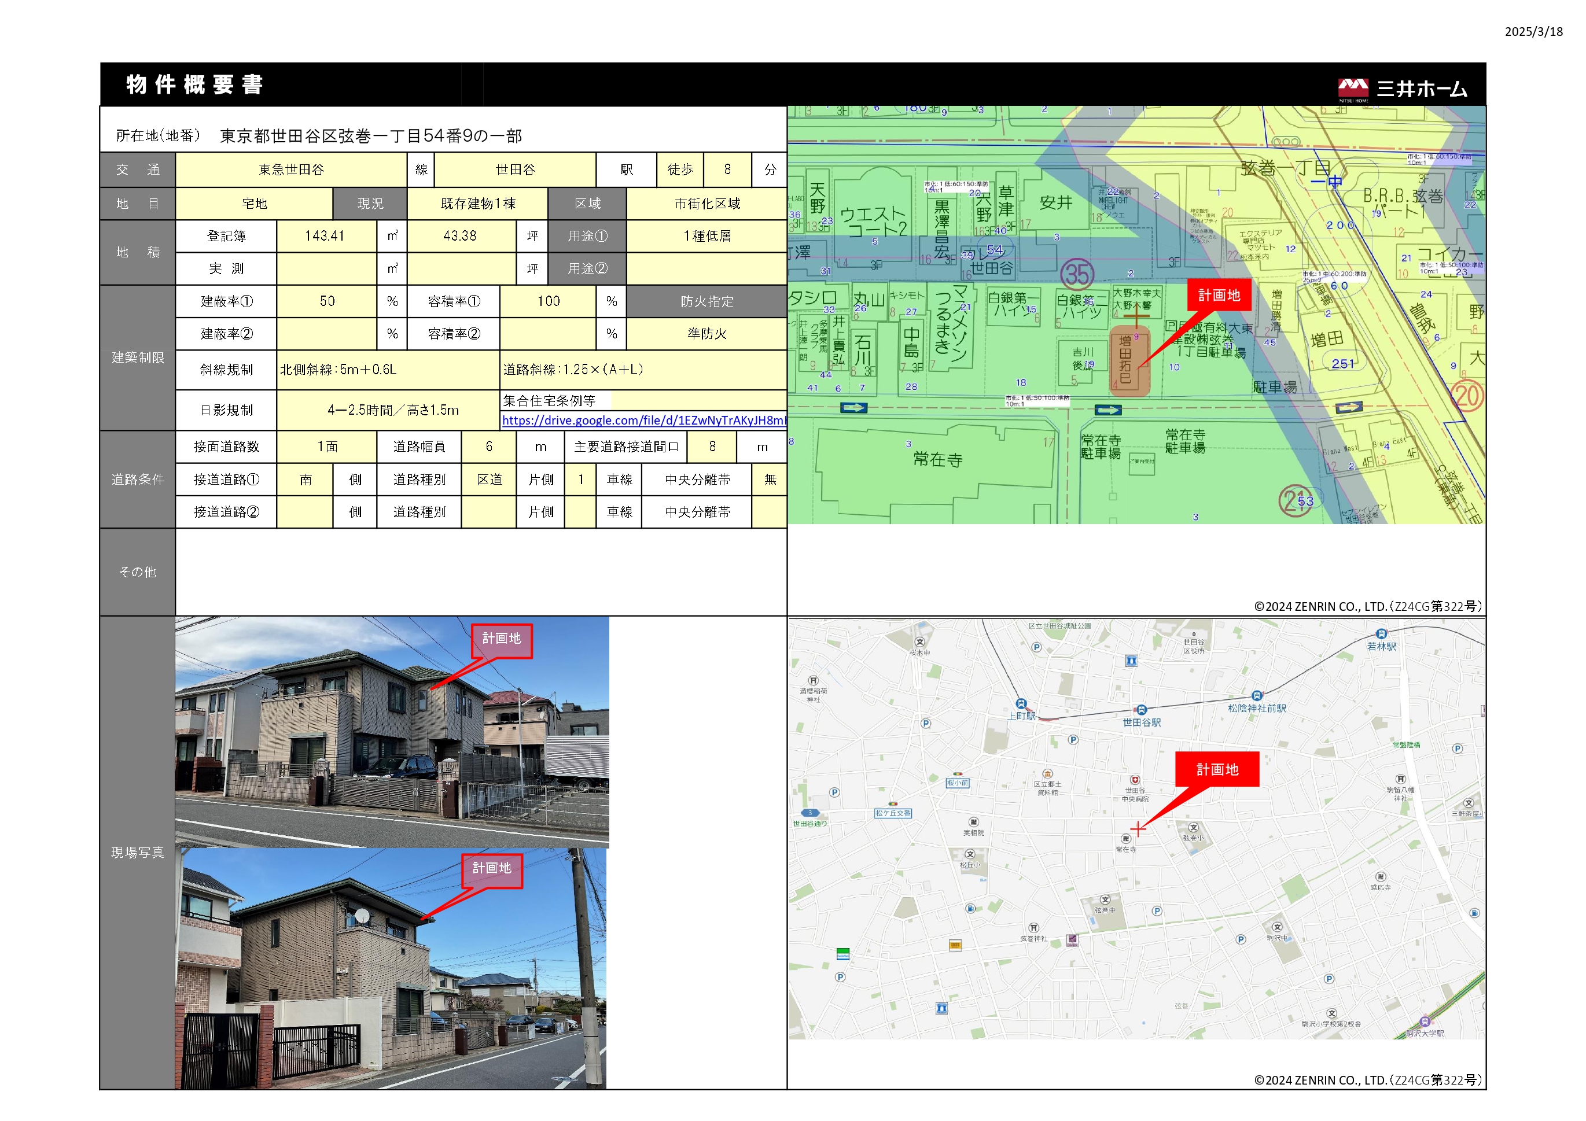Open the upper site photo of the house
The width and height of the screenshot is (1586, 1121).
[x=392, y=732]
